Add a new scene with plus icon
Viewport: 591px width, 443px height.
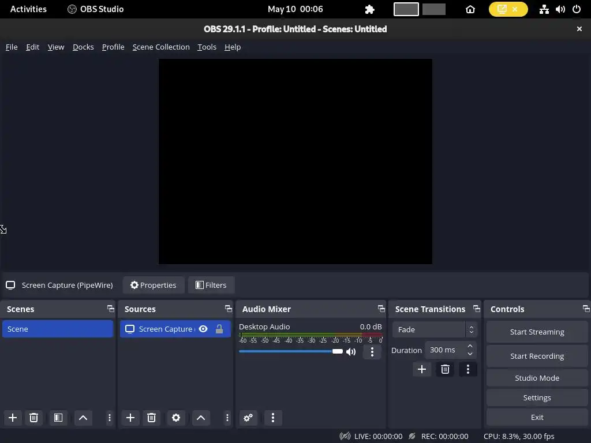13,418
